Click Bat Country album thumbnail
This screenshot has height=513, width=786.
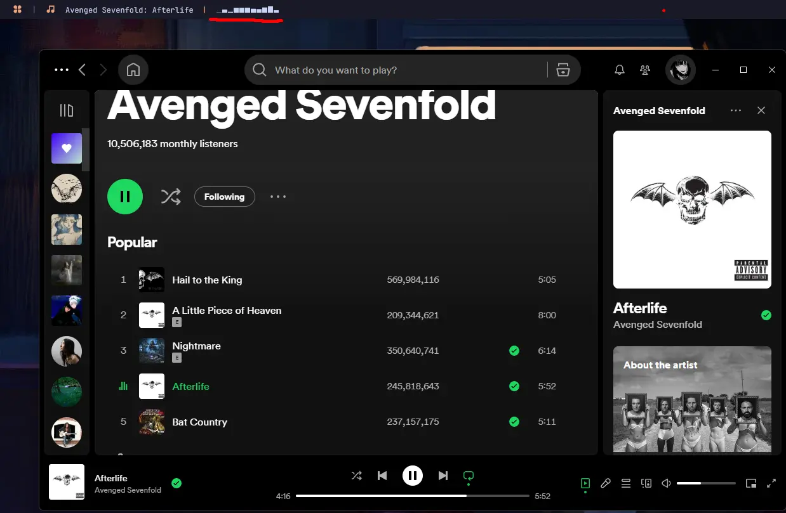click(152, 422)
